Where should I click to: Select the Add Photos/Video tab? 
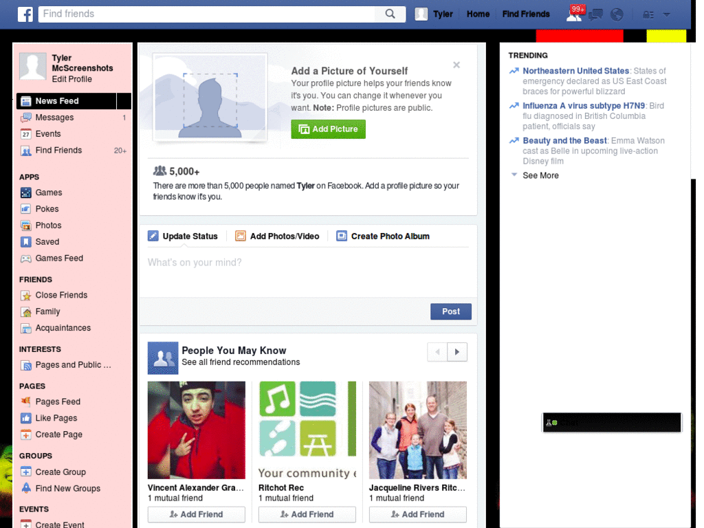[x=277, y=236]
